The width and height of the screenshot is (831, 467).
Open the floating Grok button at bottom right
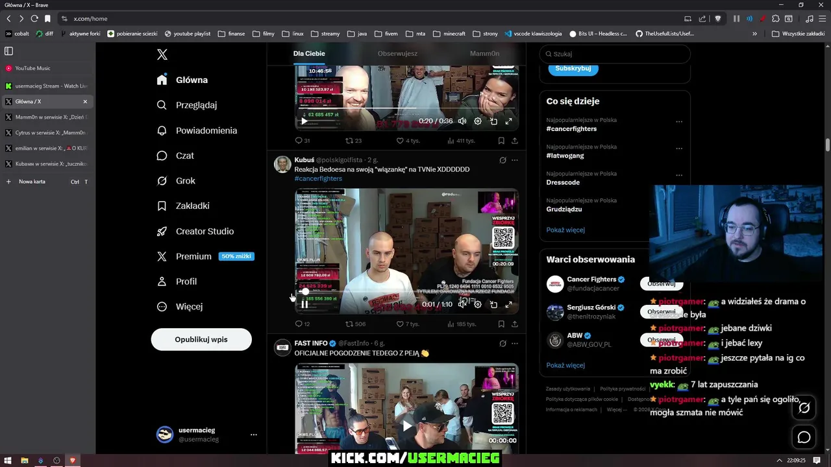click(x=804, y=408)
